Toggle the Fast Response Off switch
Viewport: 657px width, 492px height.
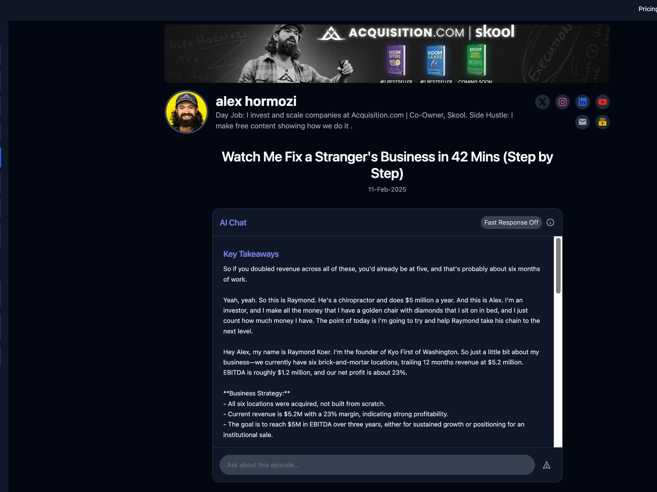[x=511, y=222]
